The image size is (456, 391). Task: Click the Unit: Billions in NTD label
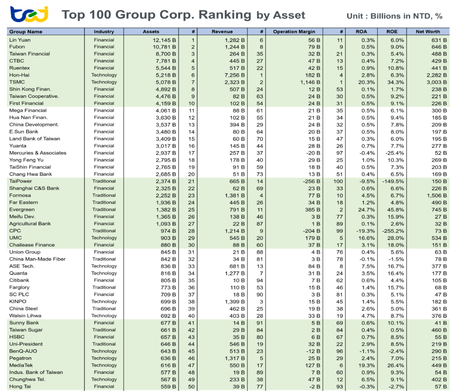pyautogui.click(x=394, y=16)
